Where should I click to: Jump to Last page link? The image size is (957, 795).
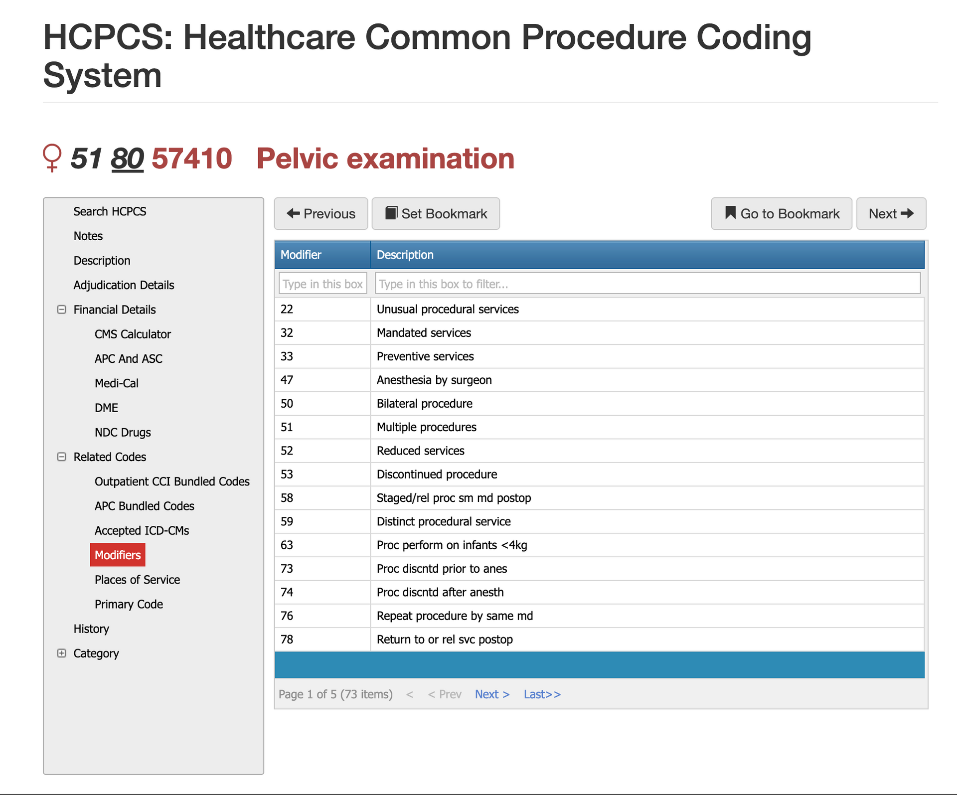tap(542, 694)
